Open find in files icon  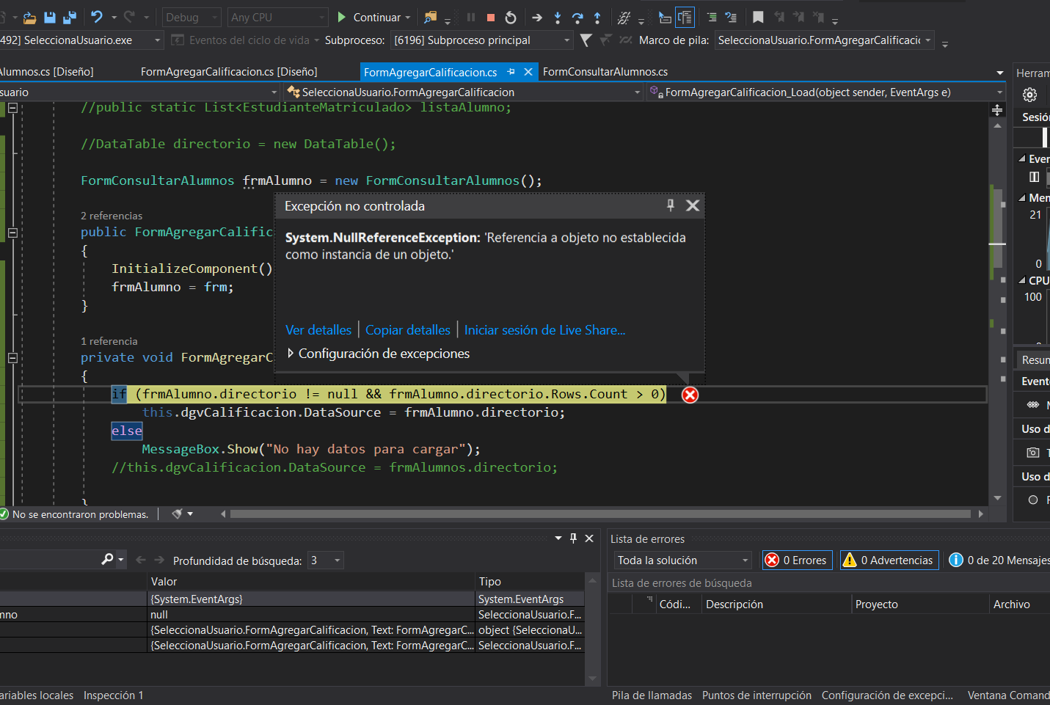point(431,17)
